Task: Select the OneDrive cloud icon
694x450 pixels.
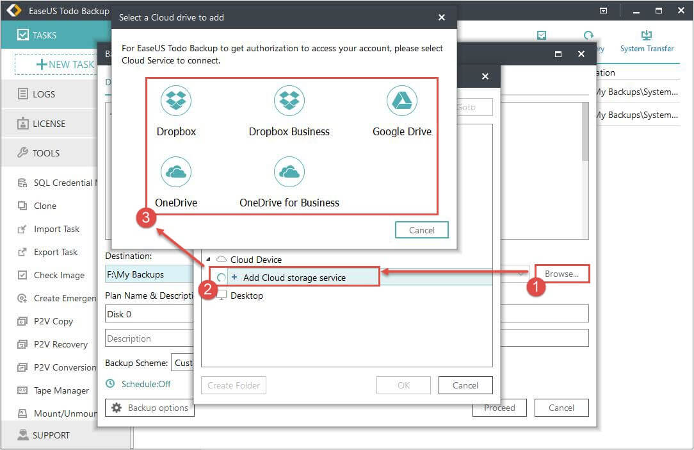Action: 175,172
